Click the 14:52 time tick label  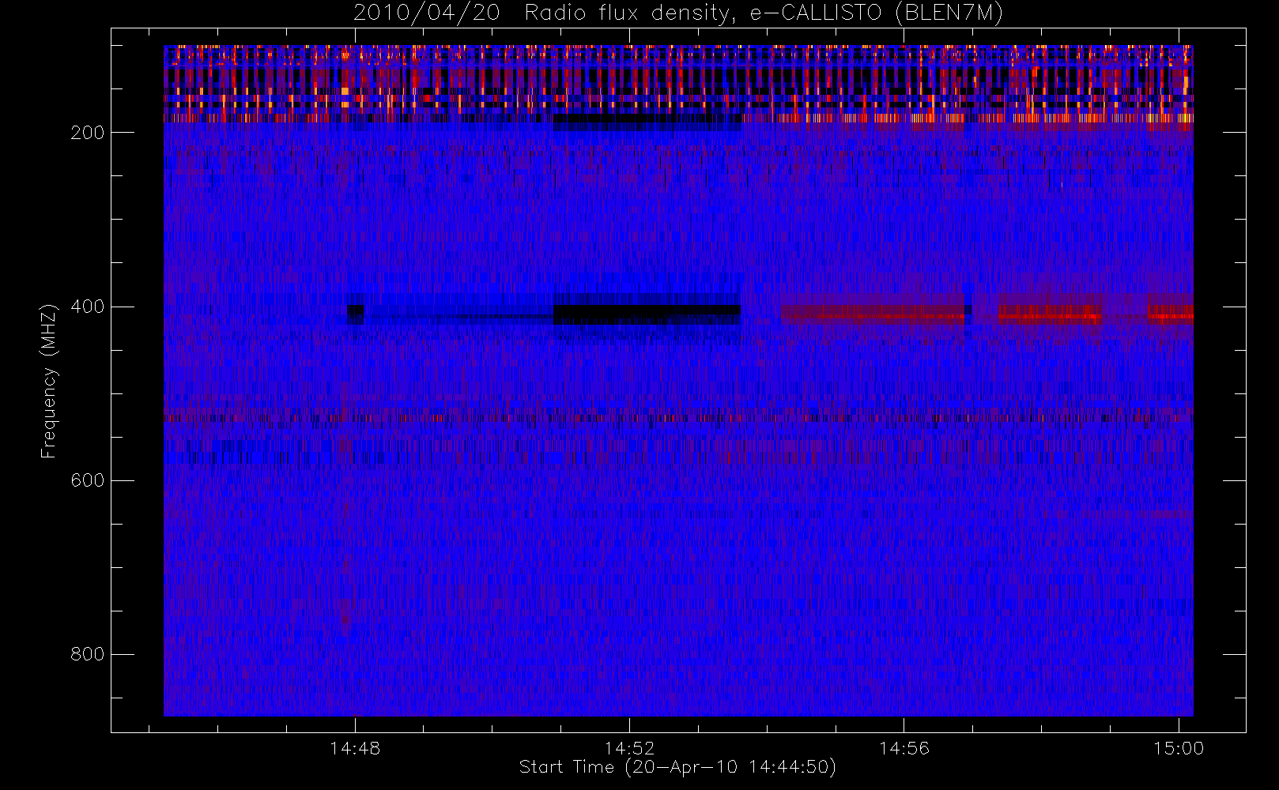[x=629, y=748]
